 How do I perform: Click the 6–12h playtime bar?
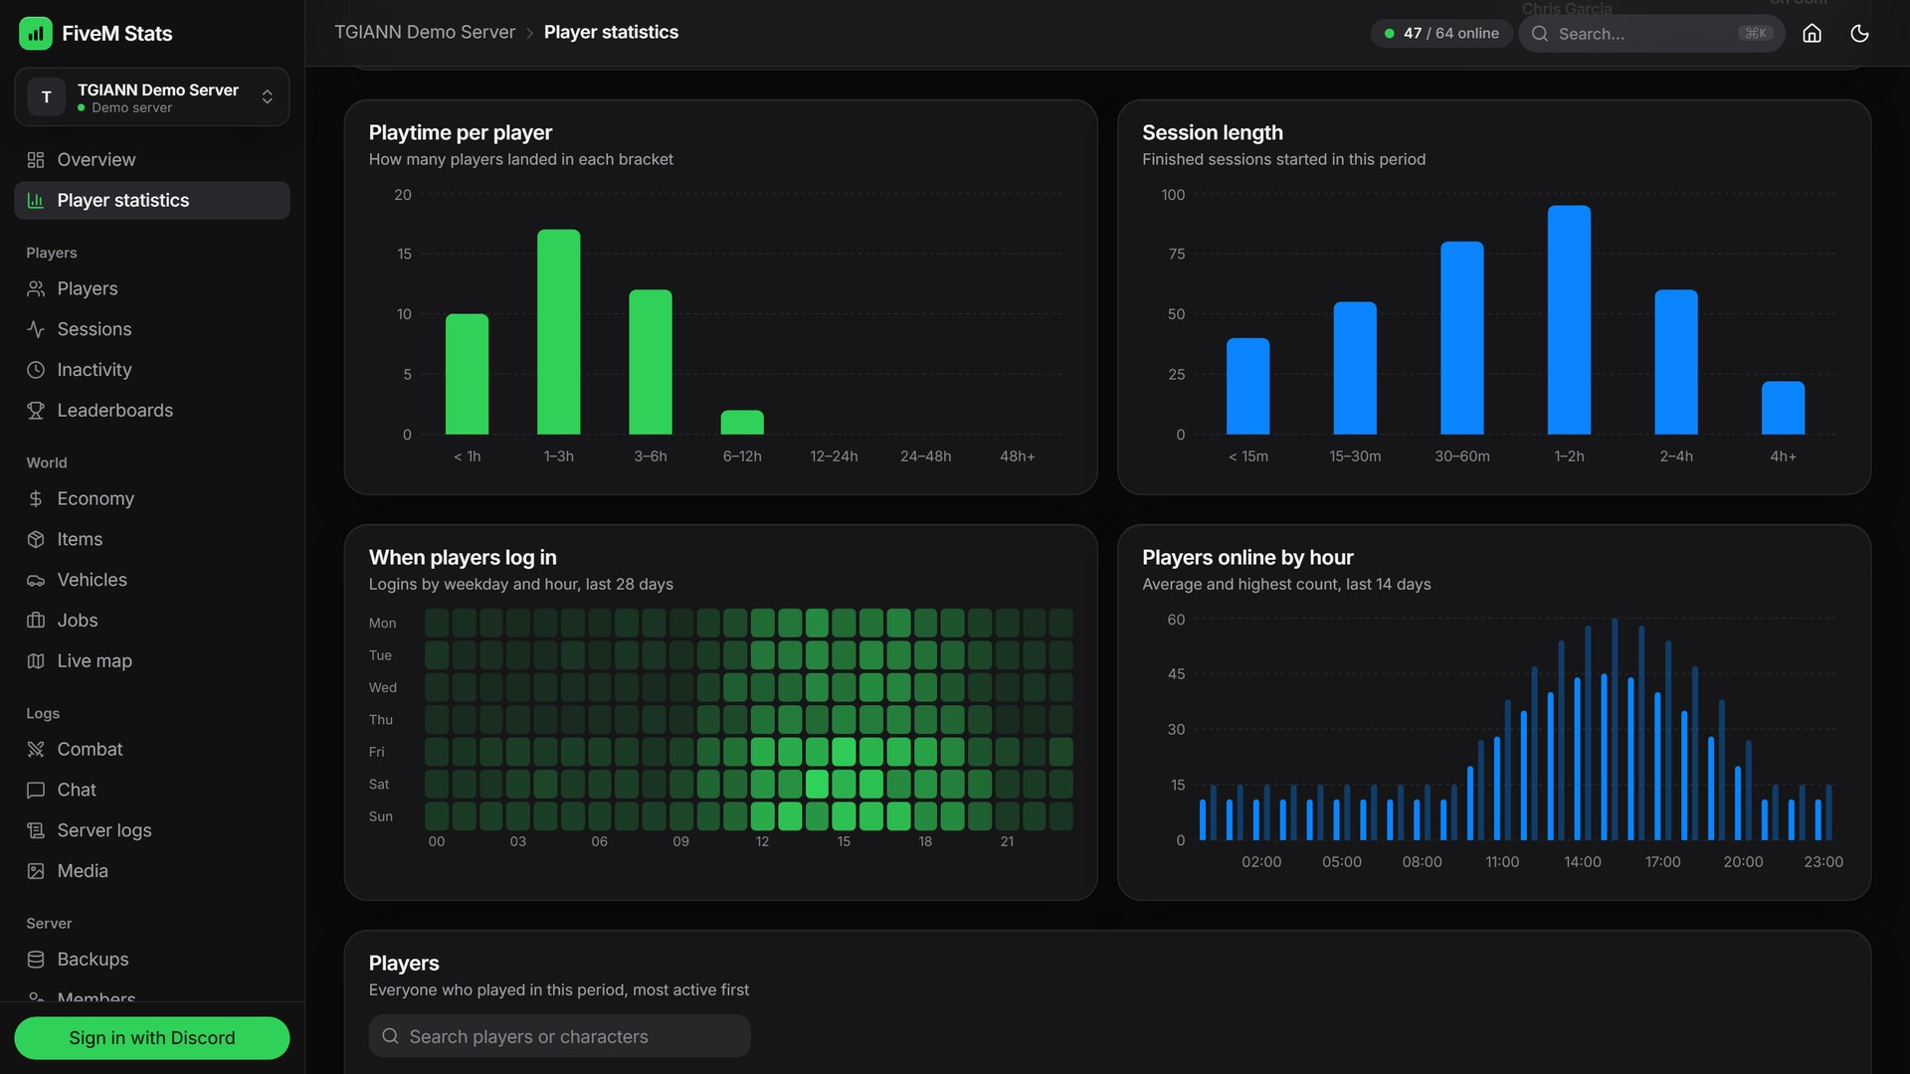click(742, 423)
